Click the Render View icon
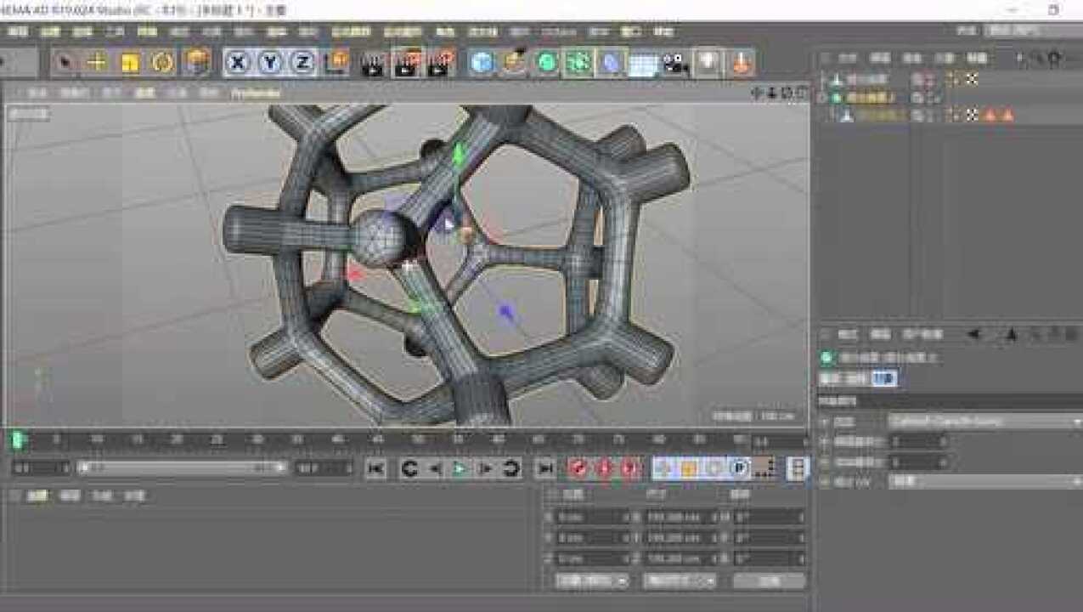The width and height of the screenshot is (1083, 612). (x=371, y=60)
